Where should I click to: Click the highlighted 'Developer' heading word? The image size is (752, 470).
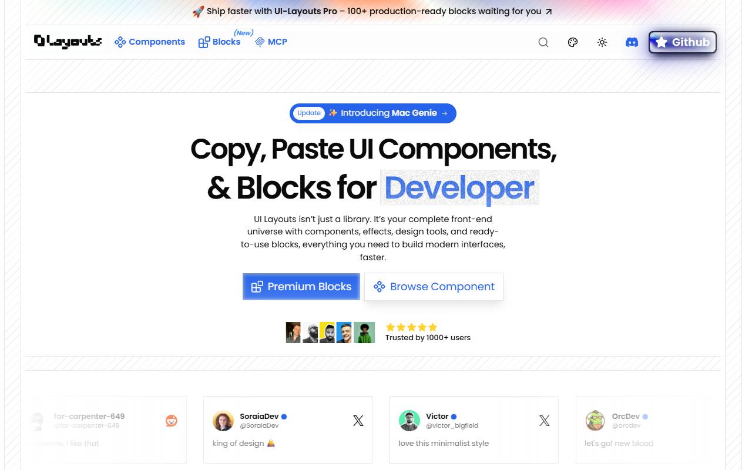[x=459, y=187]
